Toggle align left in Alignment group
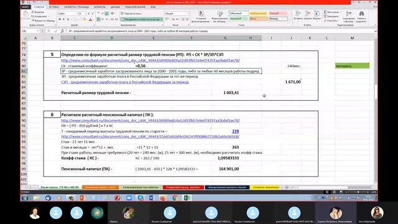The width and height of the screenshot is (398, 224). click(98, 19)
